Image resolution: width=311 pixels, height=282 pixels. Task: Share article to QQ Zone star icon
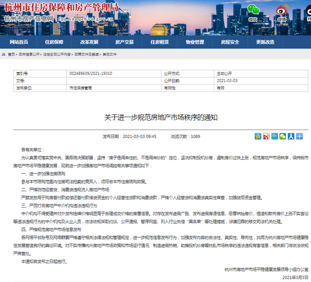pos(258,137)
